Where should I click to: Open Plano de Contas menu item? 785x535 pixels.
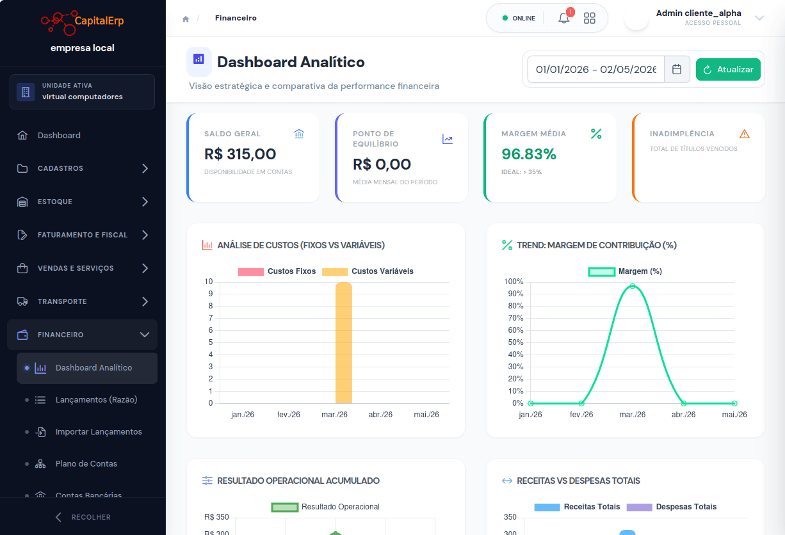coord(87,464)
